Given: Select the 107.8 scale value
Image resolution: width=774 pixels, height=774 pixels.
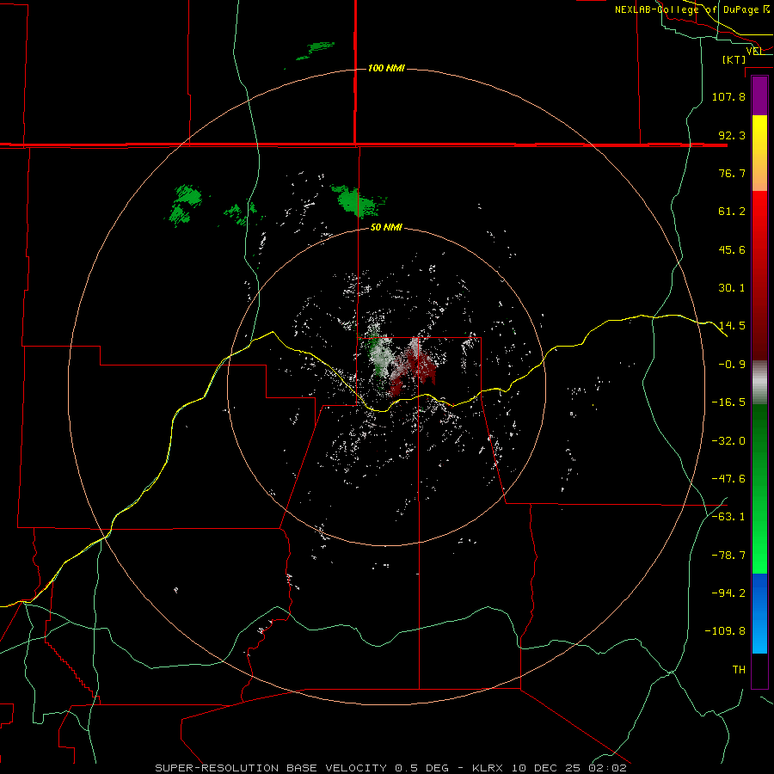Looking at the screenshot, I should [x=728, y=96].
